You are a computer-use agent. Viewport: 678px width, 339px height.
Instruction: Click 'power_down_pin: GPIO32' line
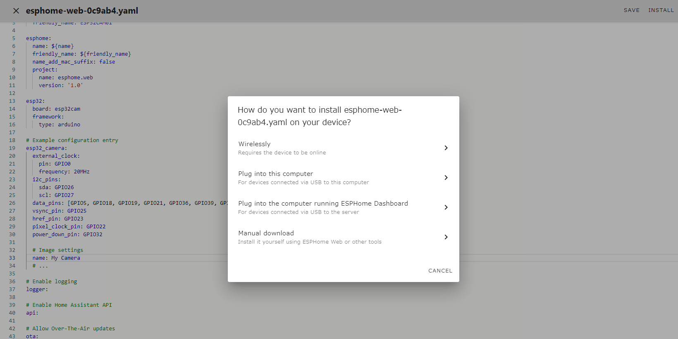click(x=67, y=235)
